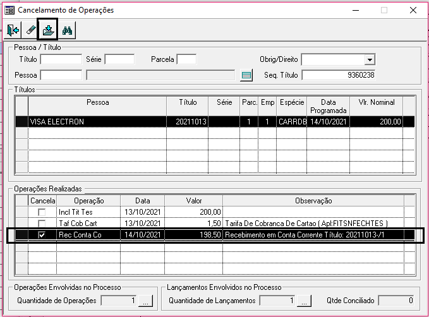Uncheck Cancela checkbox for Rec Conta Co
Image resolution: width=429 pixels, height=317 pixels.
(x=42, y=235)
